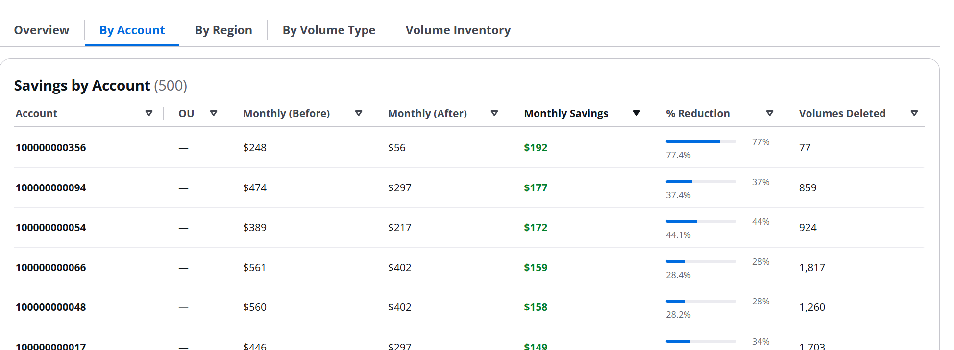This screenshot has height=350, width=954.
Task: Click the 924 volumes deleted cell
Action: (808, 227)
